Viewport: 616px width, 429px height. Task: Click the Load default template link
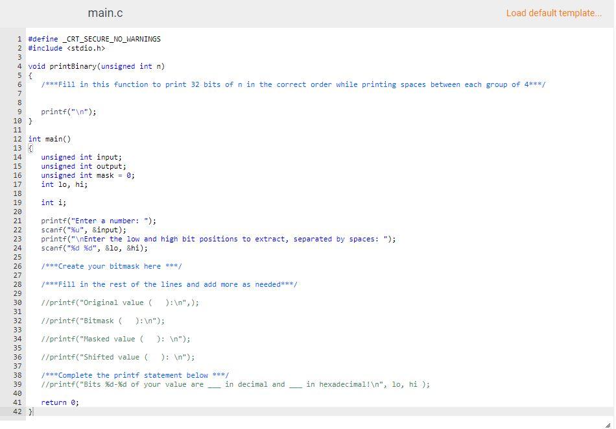tap(554, 13)
